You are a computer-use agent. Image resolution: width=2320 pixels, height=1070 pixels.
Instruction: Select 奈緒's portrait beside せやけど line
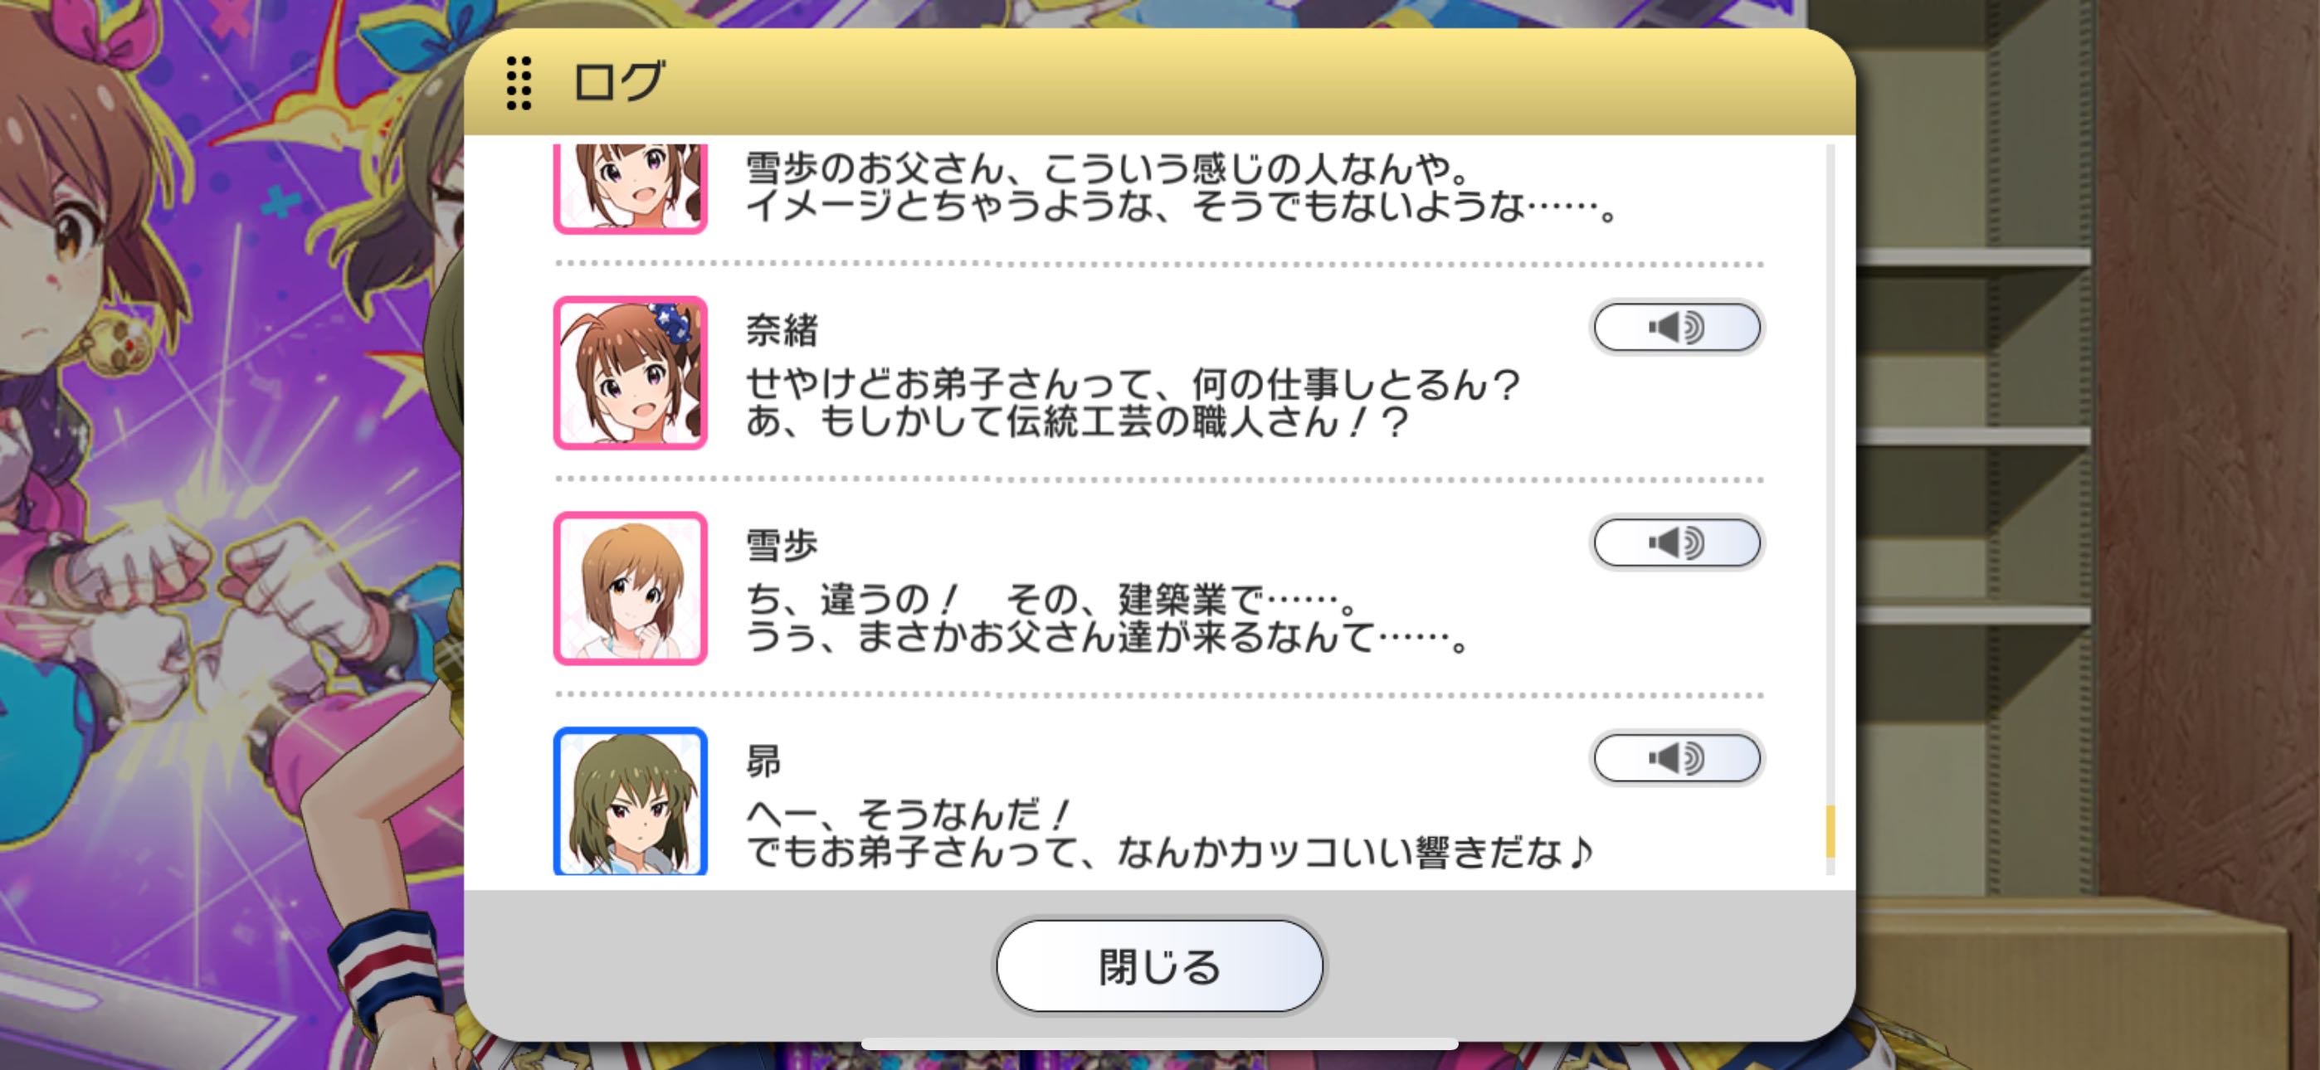[631, 373]
